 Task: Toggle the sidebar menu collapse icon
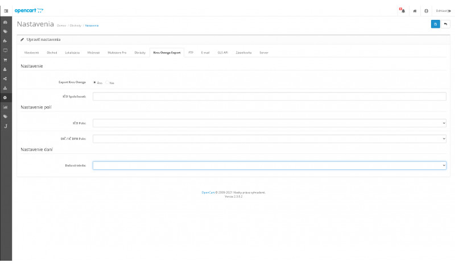tap(6, 11)
